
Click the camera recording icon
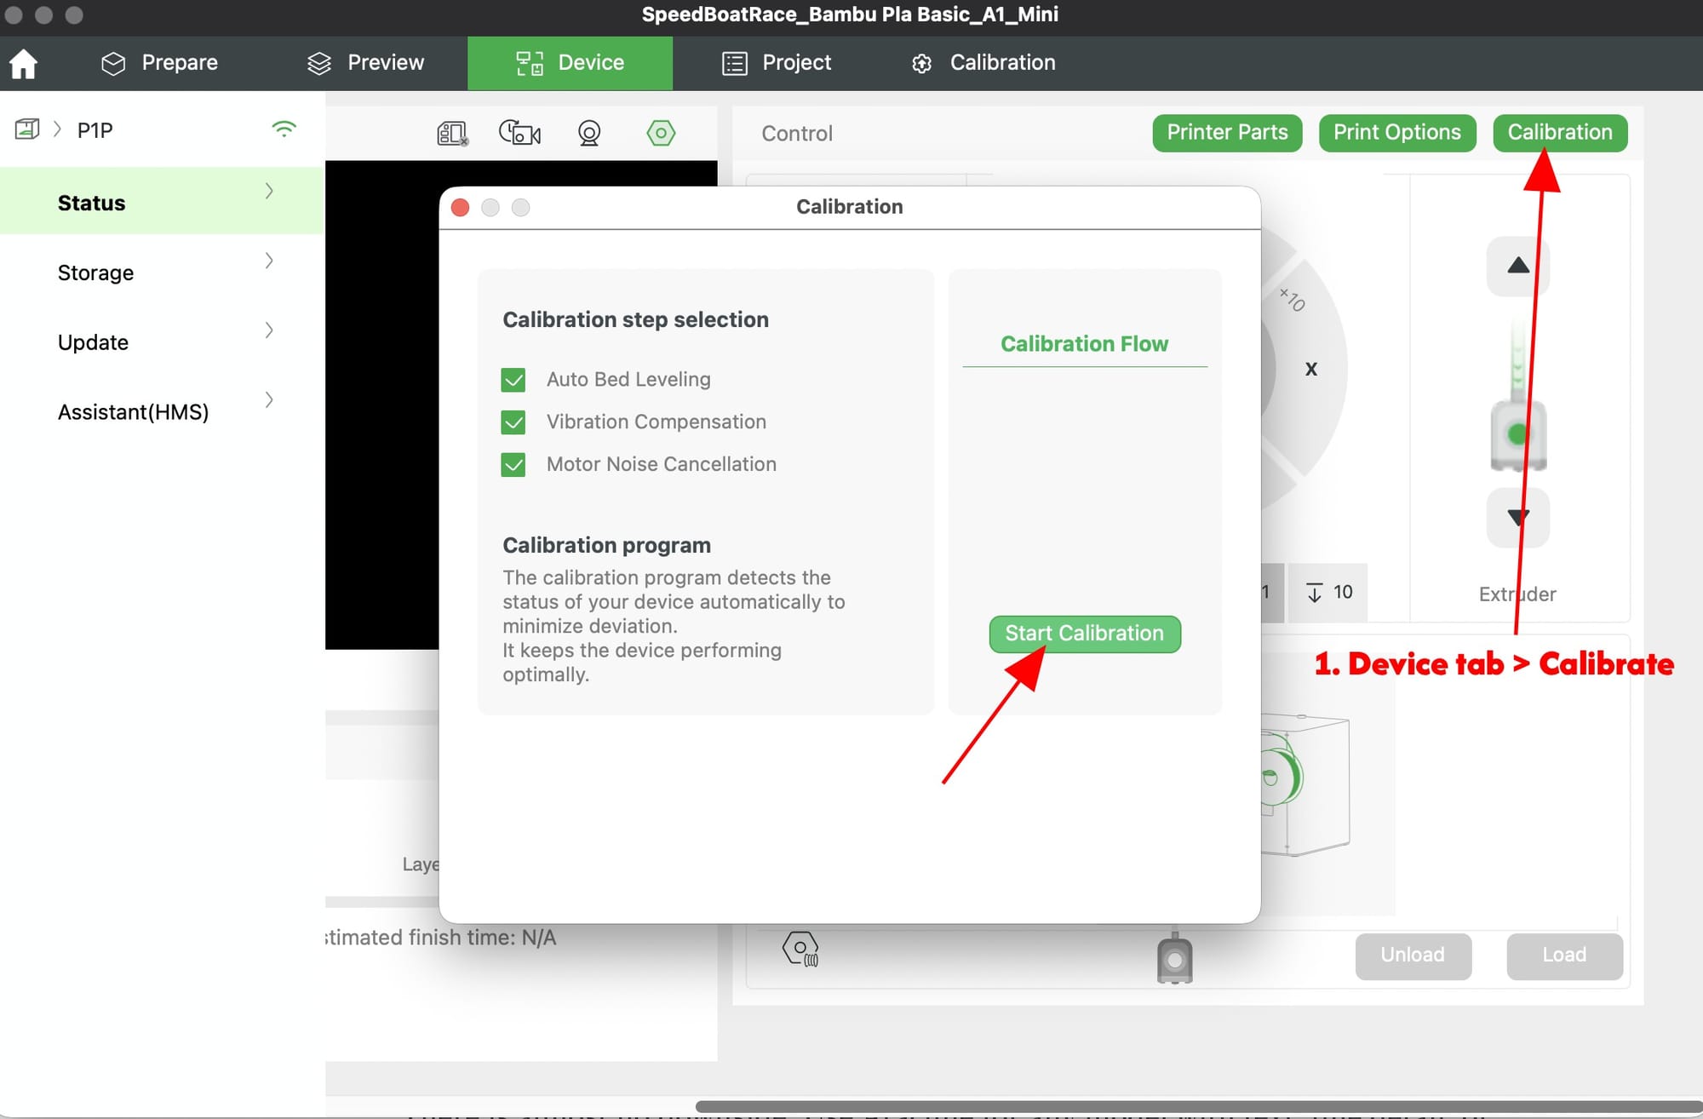pyautogui.click(x=519, y=134)
